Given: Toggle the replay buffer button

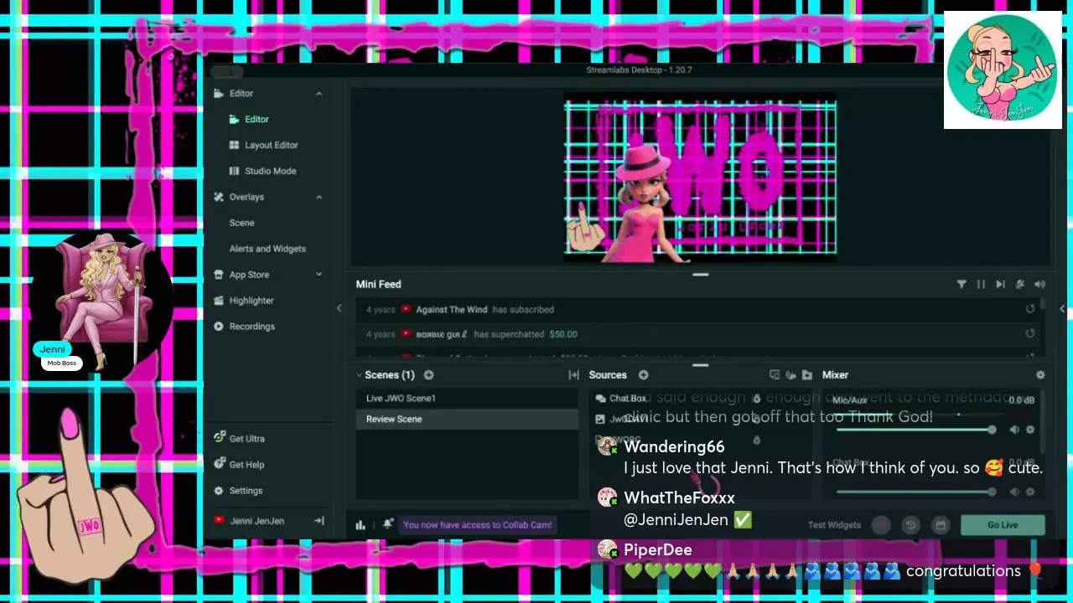Looking at the screenshot, I should coord(910,525).
